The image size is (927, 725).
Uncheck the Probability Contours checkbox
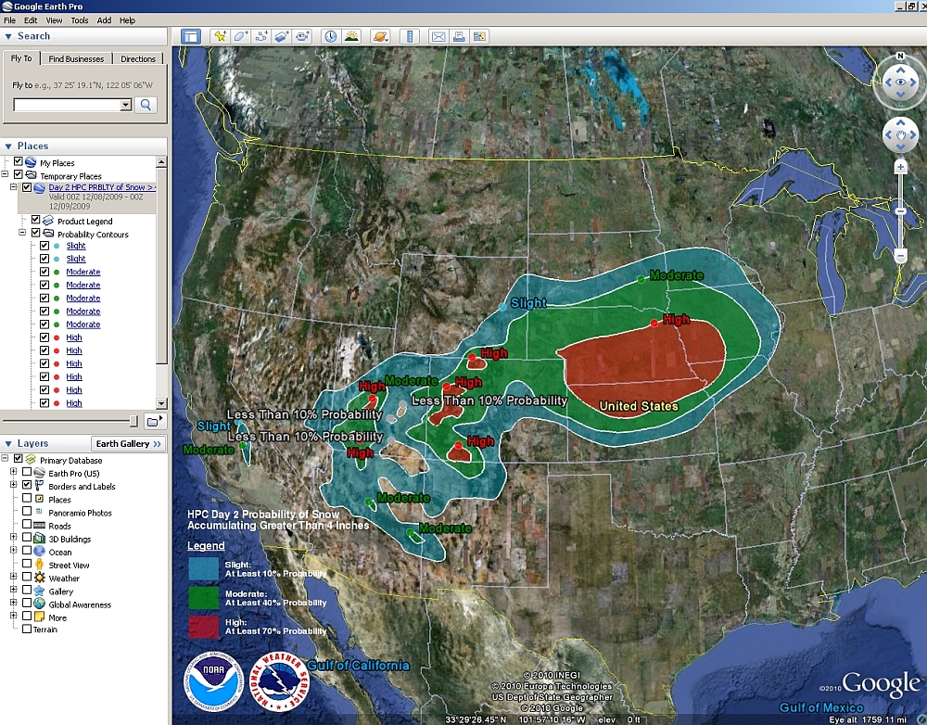pyautogui.click(x=35, y=233)
